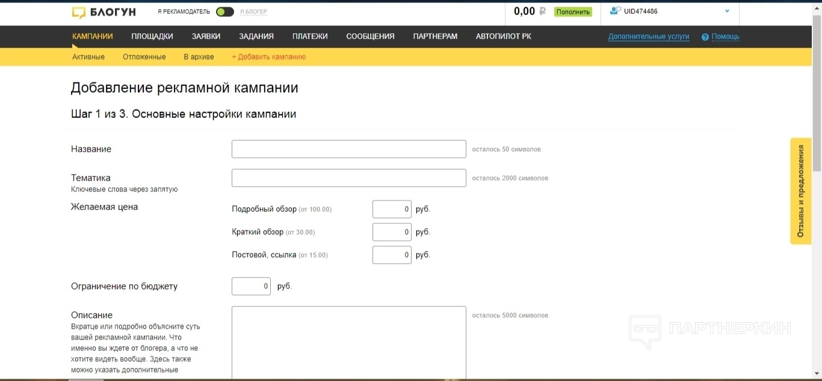Screen dimensions: 822x381
Task: Open the ПЛАТЕЖИ menu tab
Action: 310,36
